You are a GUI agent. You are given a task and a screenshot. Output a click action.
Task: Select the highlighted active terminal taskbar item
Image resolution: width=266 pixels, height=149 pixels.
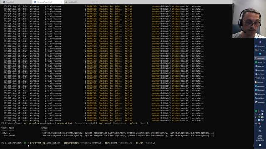click(x=260, y=58)
